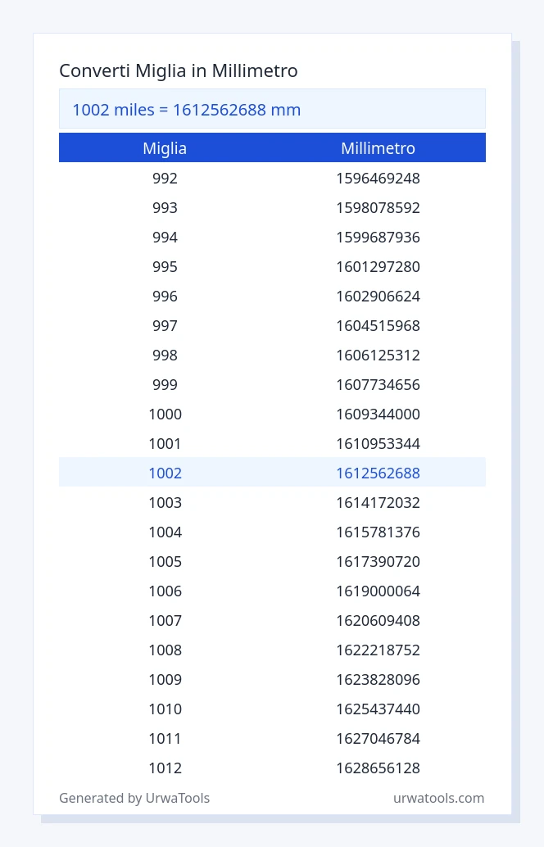Select the 1010 miles cell
Image resolution: width=544 pixels, height=847 pixels.
click(x=165, y=709)
